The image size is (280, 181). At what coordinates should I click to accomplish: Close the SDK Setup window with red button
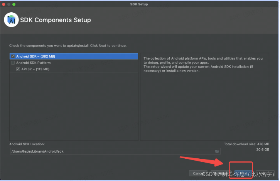pyautogui.click(x=3, y=4)
